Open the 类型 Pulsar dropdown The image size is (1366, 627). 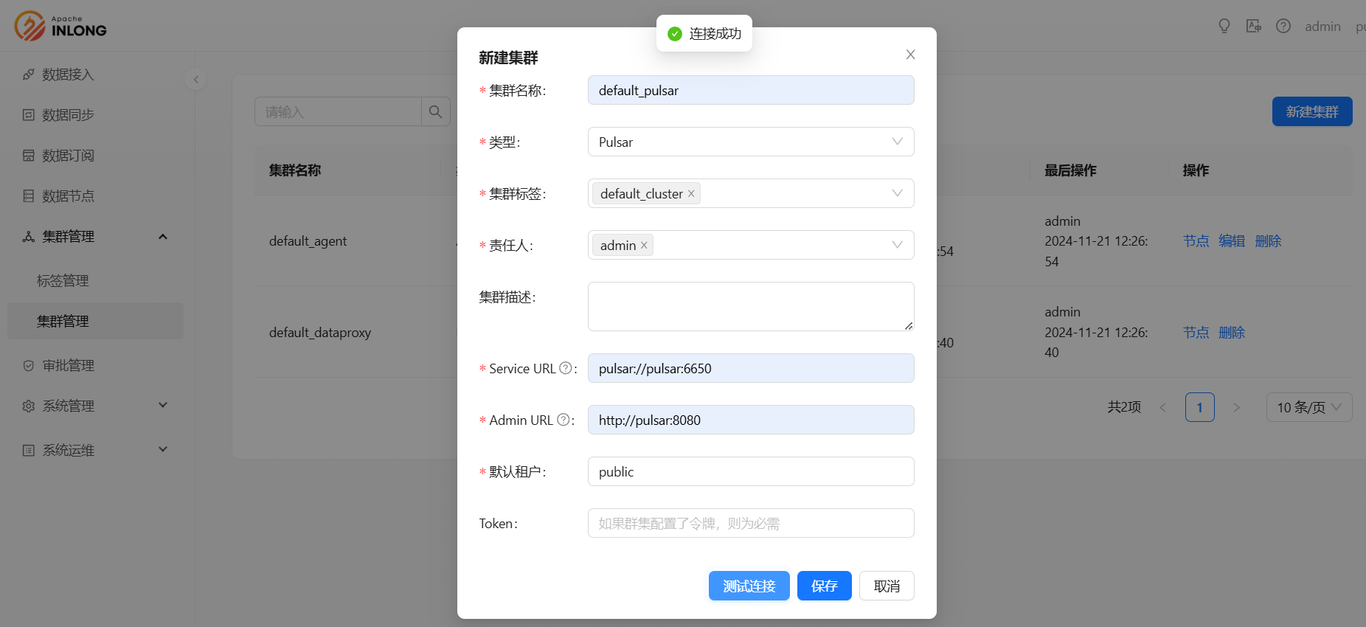[x=751, y=142]
